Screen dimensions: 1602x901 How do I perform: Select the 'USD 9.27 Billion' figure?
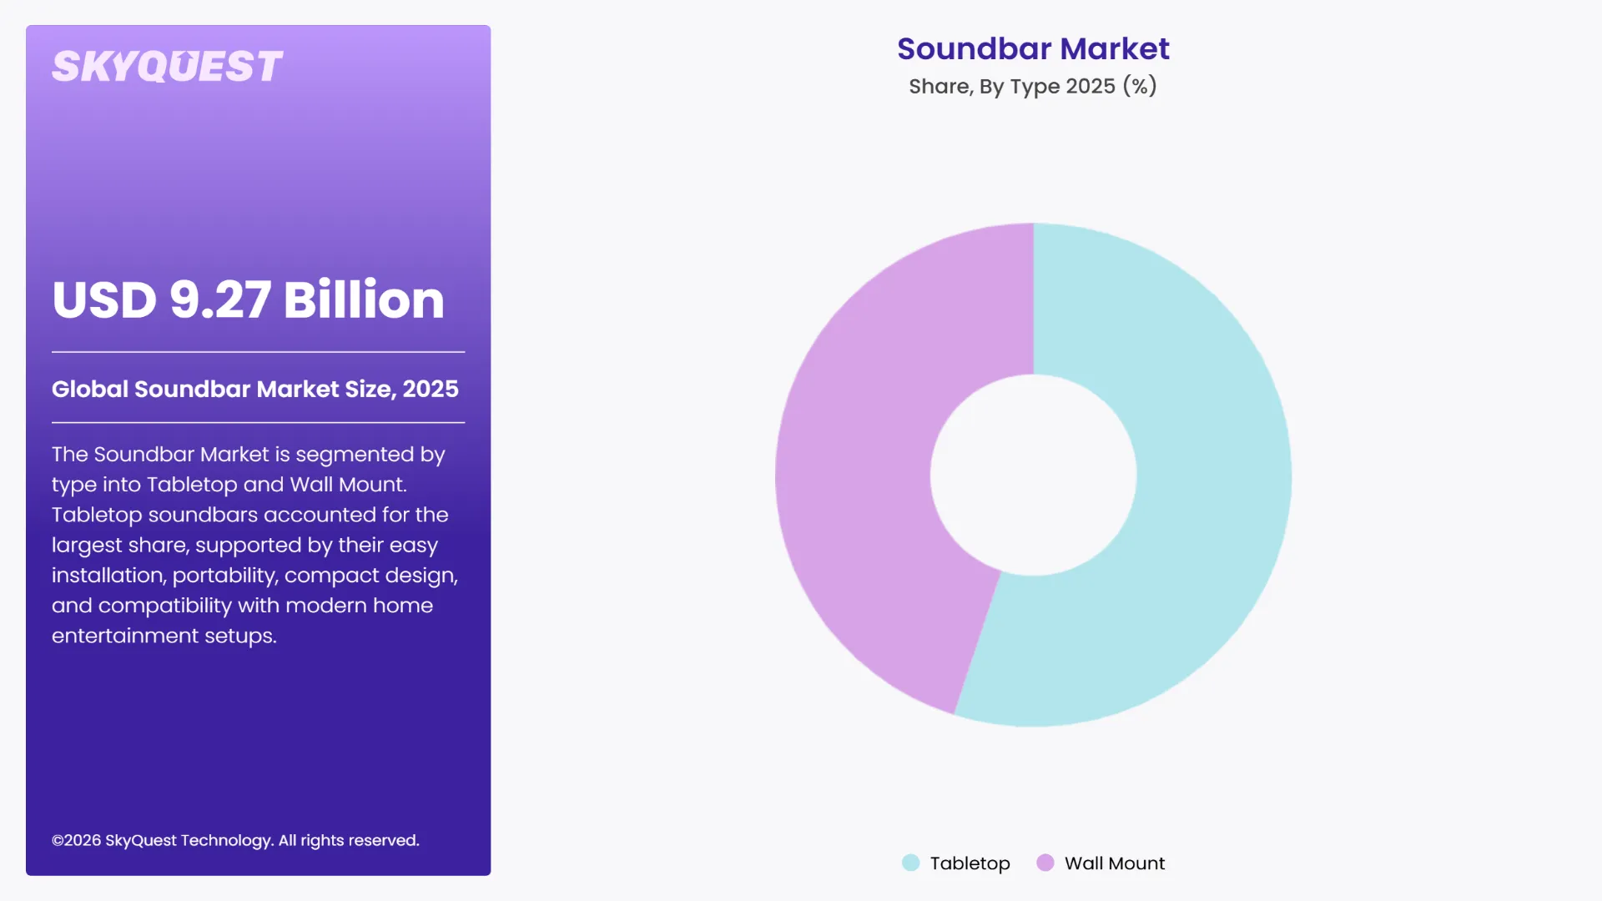pyautogui.click(x=248, y=299)
